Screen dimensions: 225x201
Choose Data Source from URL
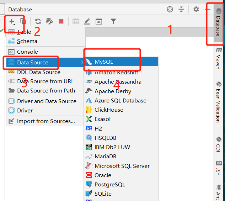pos(45,81)
